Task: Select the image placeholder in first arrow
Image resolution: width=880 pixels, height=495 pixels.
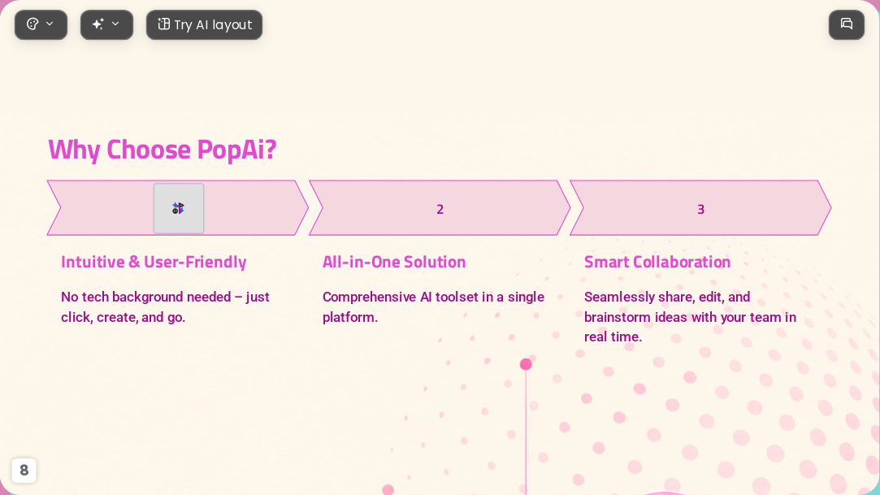Action: (x=179, y=208)
